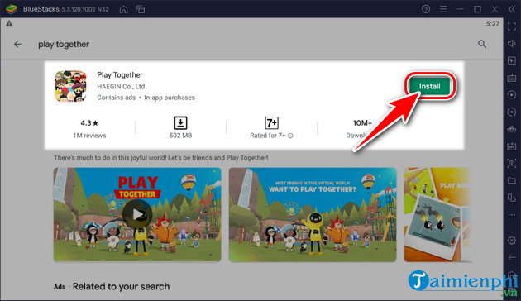The height and width of the screenshot is (301, 521).
Task: Click the 7+ content rating badge
Action: 271,123
